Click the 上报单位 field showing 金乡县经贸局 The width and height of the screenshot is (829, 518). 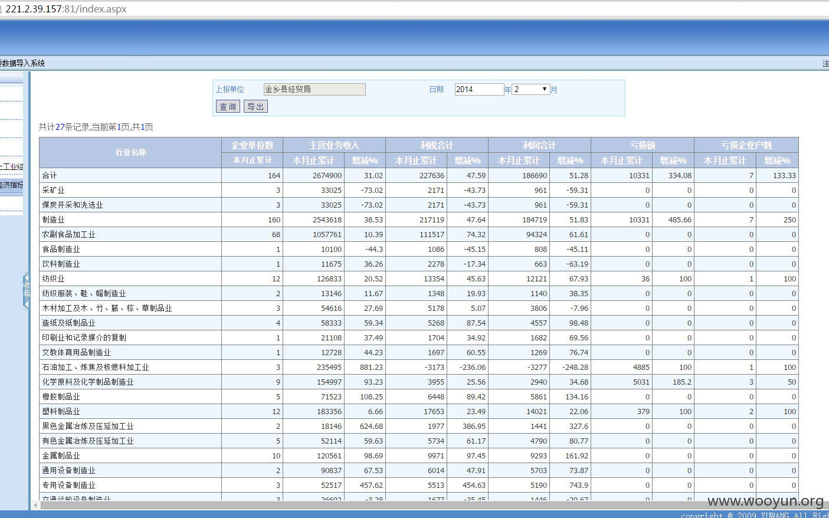tap(314, 89)
